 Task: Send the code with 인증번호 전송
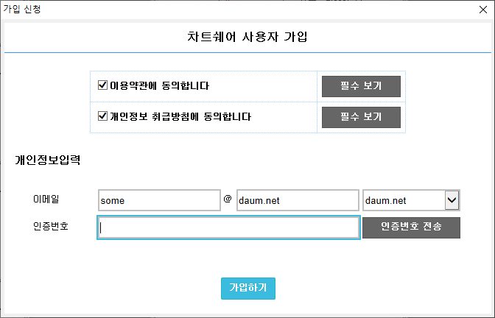click(411, 227)
